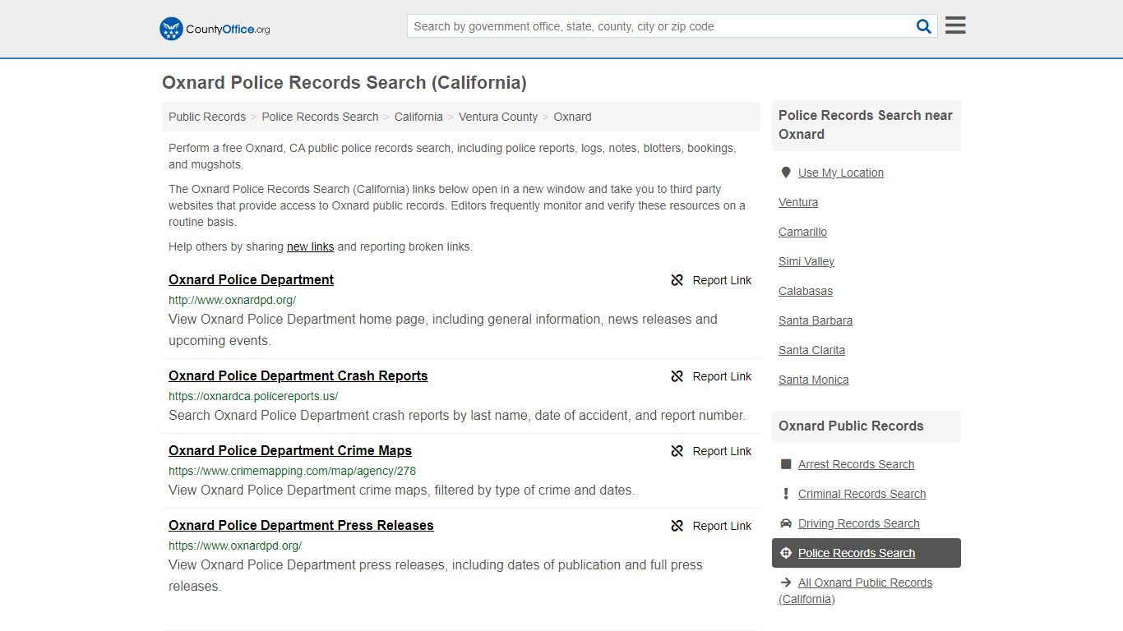Open All Oxnard Public Records (California)

click(x=856, y=591)
